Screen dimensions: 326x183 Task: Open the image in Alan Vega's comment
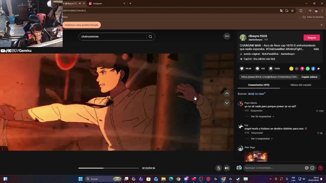256,156
